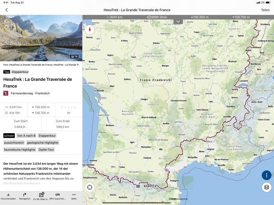Expand the HexaTrek description paragraph
Screen dimensions: 274x205
(x=41, y=173)
